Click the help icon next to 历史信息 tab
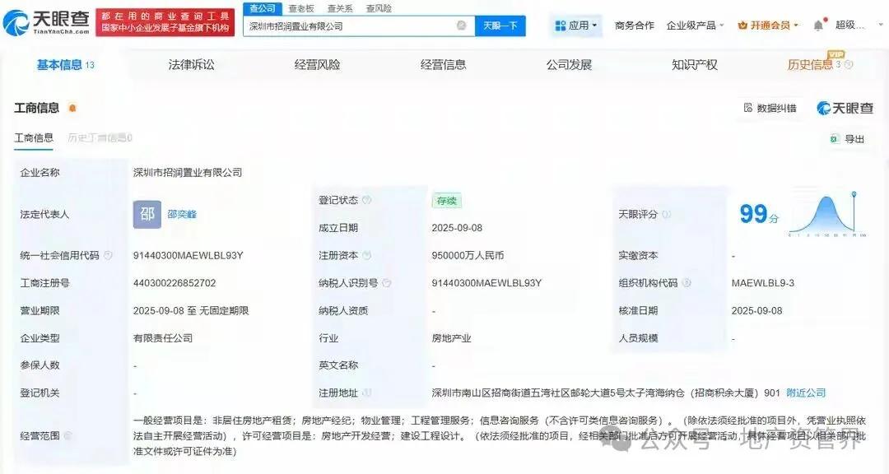Viewport: 889px width, 474px height. coord(848,65)
